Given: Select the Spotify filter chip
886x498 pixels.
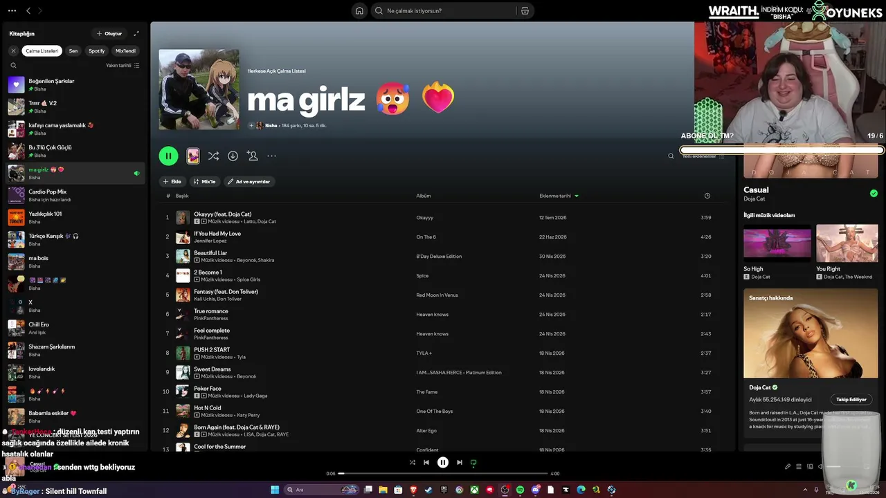Looking at the screenshot, I should [97, 50].
